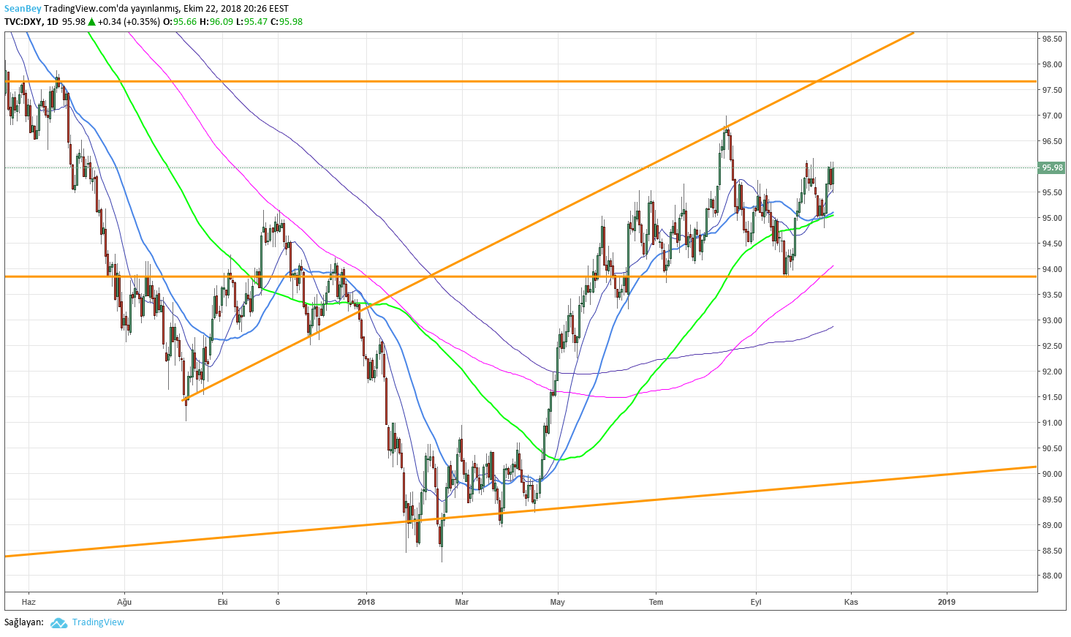Image resolution: width=1071 pixels, height=637 pixels.
Task: Click the 92.00 price axis label
Action: (1052, 372)
